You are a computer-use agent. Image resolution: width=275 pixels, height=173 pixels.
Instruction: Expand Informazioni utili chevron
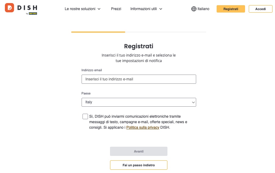click(x=161, y=9)
